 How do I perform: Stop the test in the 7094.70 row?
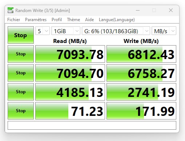tap(21, 73)
